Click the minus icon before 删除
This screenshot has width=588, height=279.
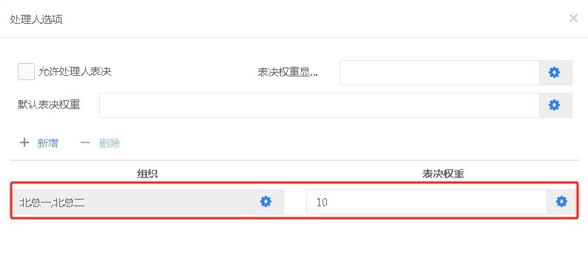[85, 142]
